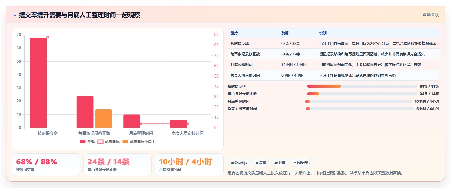Click the 按时提交率 x-axis label in chart
Viewport: 451px width, 188px height.
click(x=48, y=133)
